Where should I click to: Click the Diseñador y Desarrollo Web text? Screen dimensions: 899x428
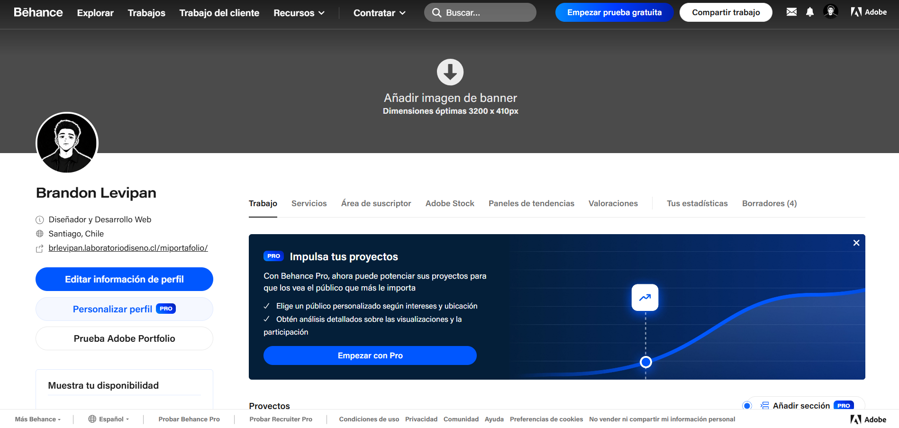click(100, 219)
